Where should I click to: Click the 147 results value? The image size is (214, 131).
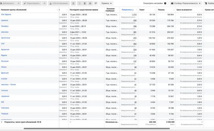pos(135,62)
